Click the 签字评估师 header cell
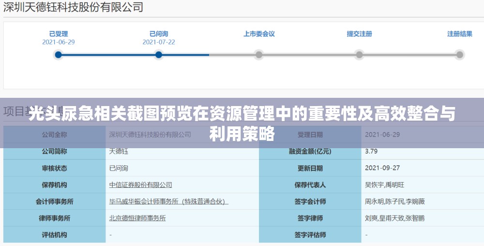 click(x=310, y=235)
